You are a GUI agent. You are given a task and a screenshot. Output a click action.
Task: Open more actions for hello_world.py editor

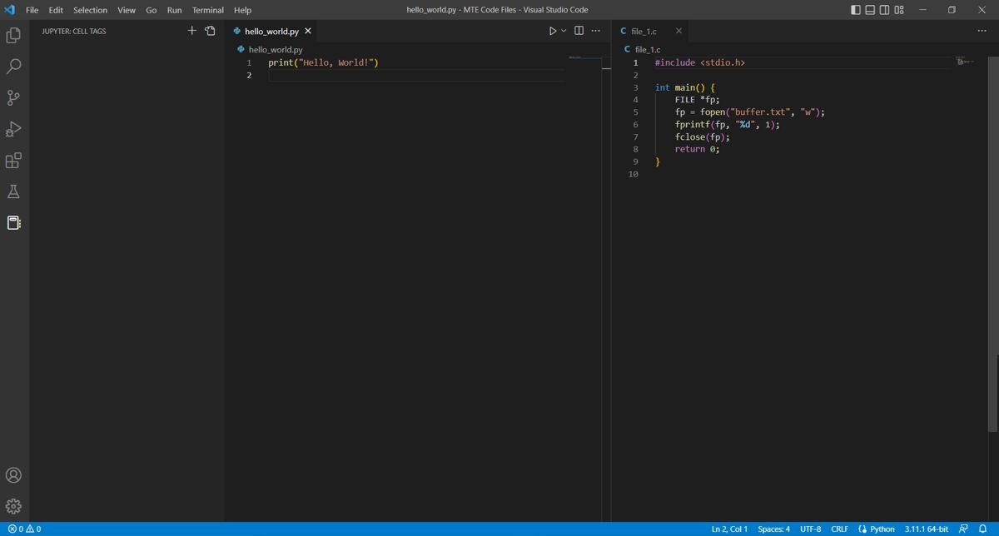coord(595,30)
